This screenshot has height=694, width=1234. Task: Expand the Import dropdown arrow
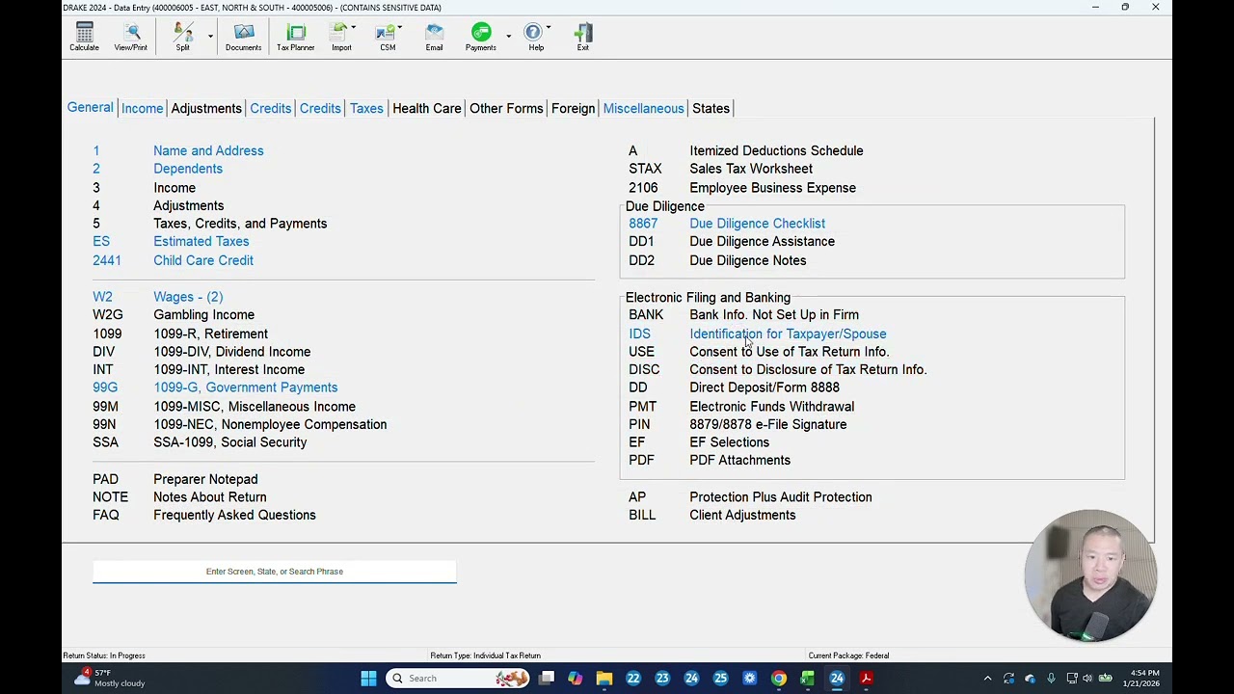pos(354,27)
